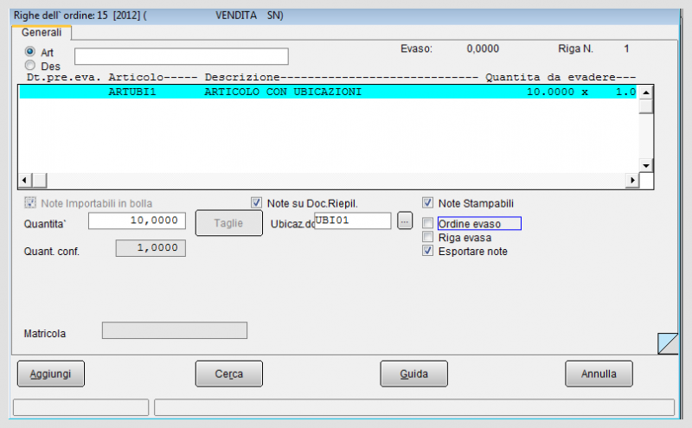
Task: Click the list's vertical scroll up arrow
Action: (645, 93)
